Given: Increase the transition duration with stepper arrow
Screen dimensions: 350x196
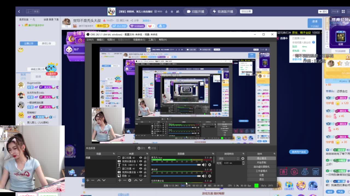Looking at the screenshot, I should pyautogui.click(x=243, y=162).
